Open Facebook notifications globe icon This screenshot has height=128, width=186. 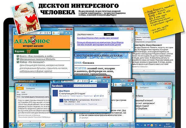tap(71, 86)
